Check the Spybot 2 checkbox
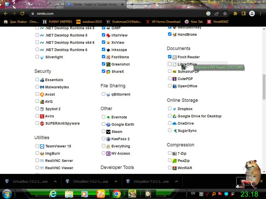 pos(37,109)
